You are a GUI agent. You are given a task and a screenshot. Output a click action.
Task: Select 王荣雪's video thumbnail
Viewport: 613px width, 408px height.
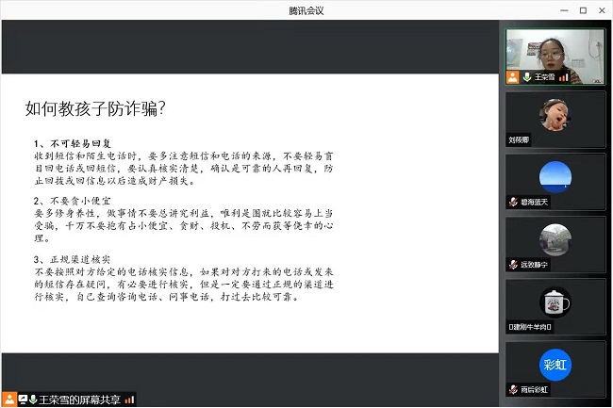[555, 57]
